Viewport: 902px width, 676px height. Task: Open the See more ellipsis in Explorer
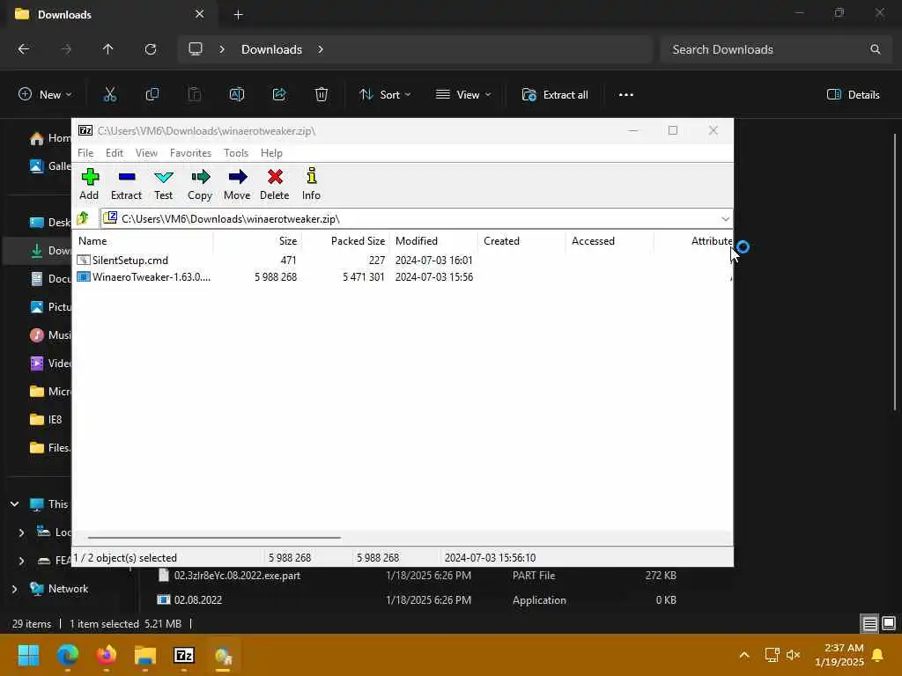pos(626,95)
